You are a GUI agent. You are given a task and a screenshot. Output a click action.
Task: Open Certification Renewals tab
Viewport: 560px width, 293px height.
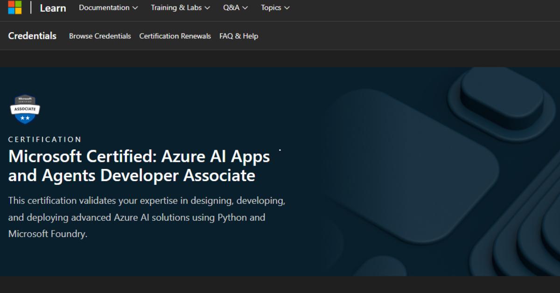click(175, 36)
